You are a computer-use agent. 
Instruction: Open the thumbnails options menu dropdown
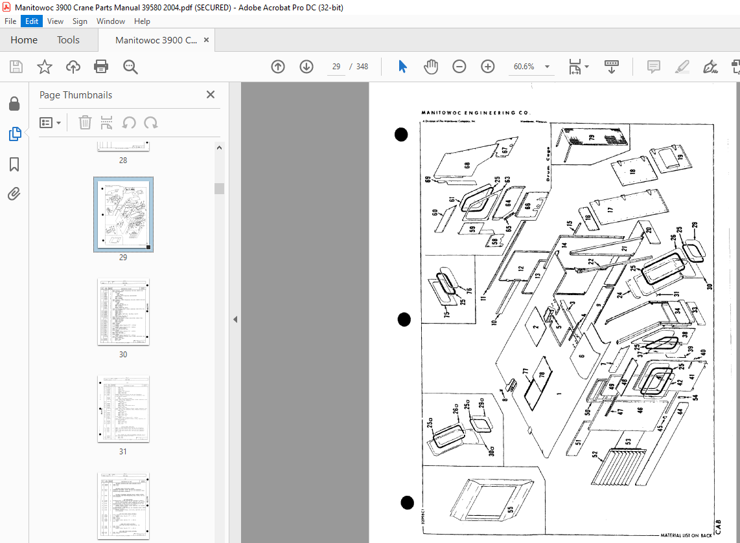(x=50, y=123)
